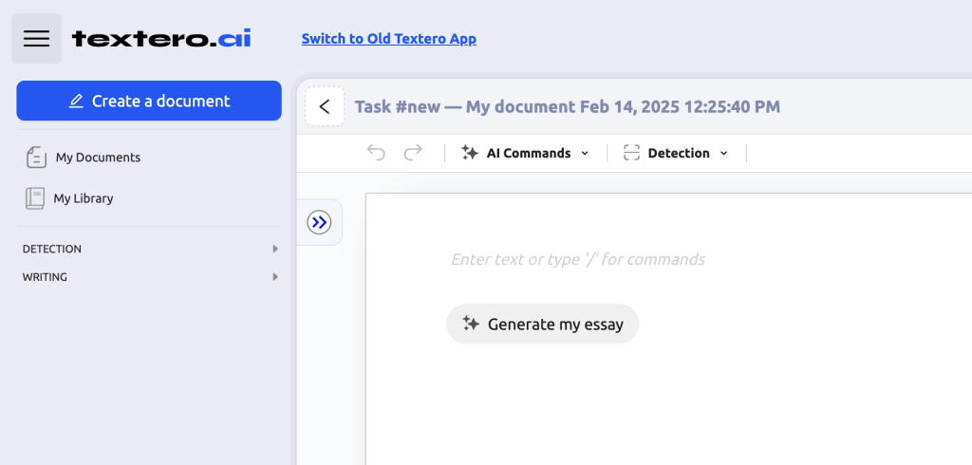The height and width of the screenshot is (465, 972).
Task: Follow the Switch to Old Textero App link
Action: click(388, 39)
